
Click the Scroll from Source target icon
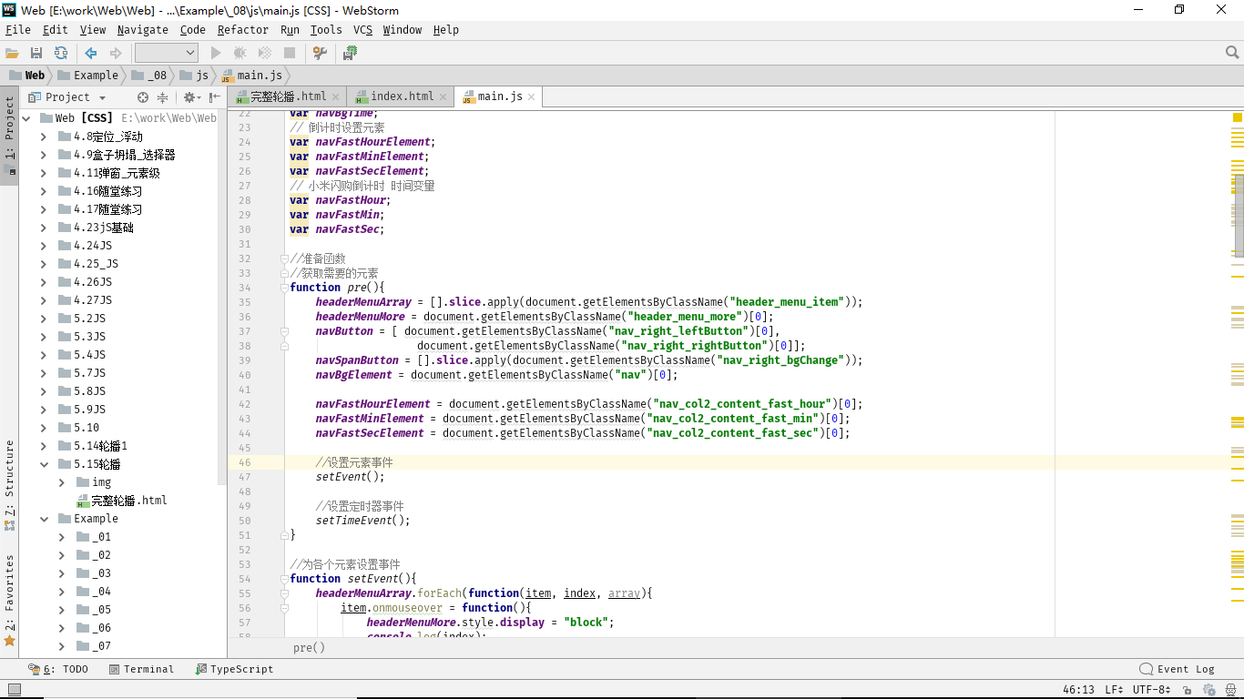tap(143, 97)
